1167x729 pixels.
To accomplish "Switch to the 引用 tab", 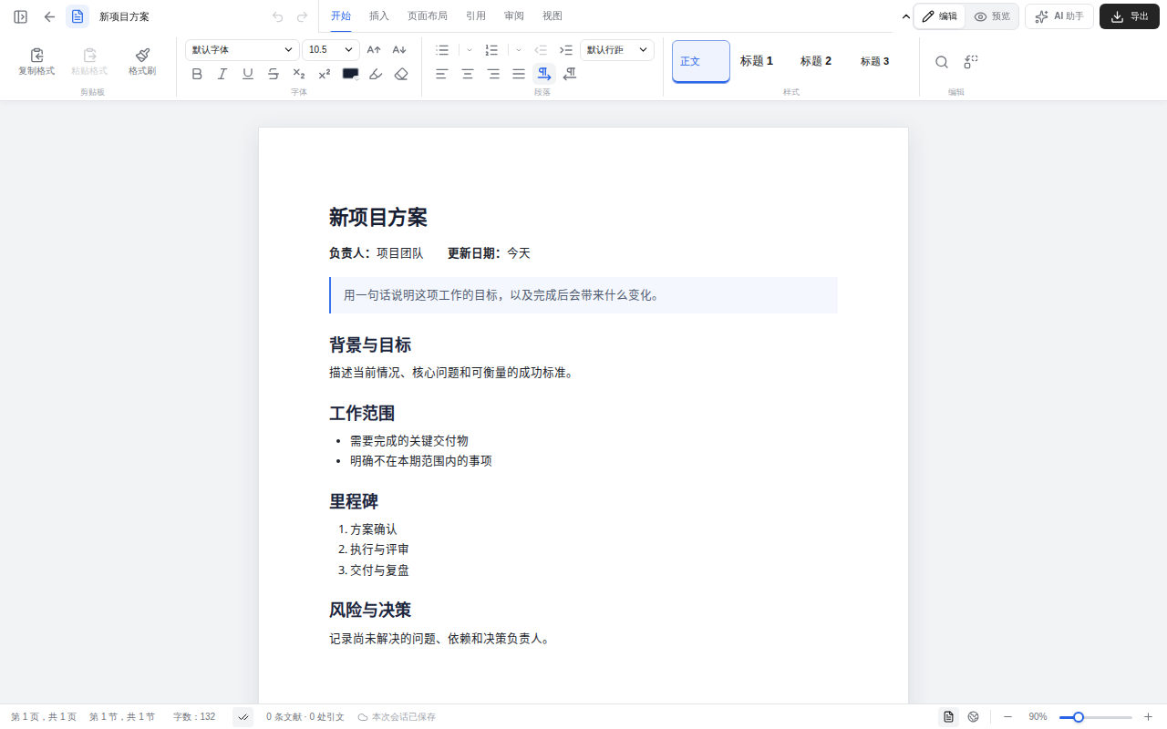I will 476,16.
